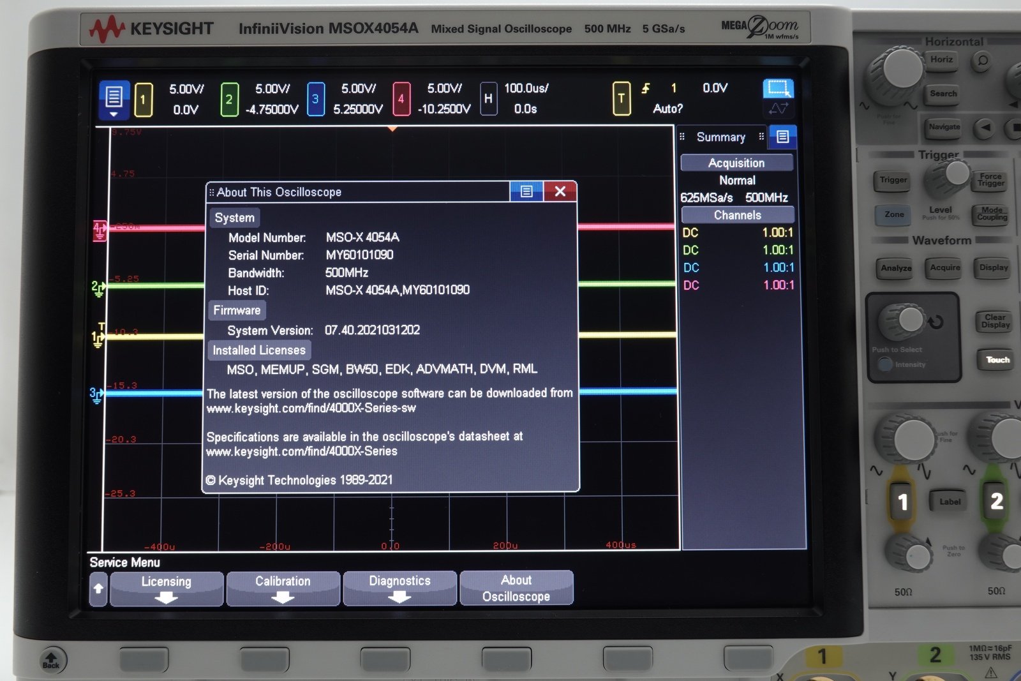Click the Force Trigger key
This screenshot has height=681, width=1021.
(x=990, y=180)
